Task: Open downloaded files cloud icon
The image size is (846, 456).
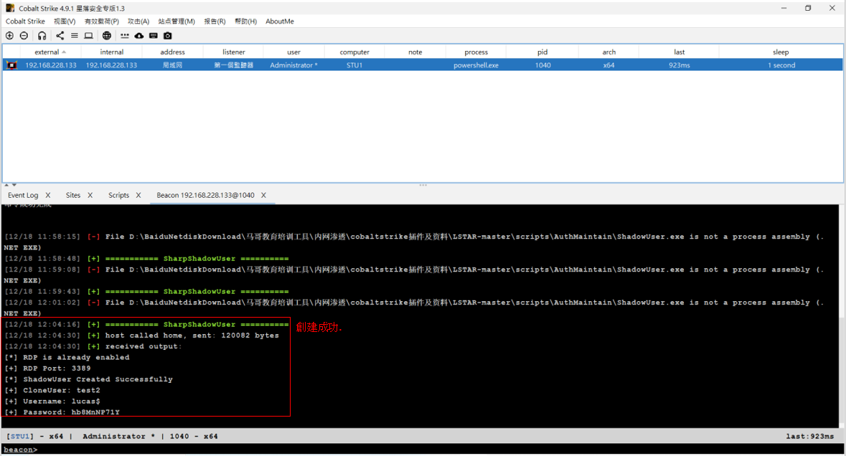Action: point(139,36)
